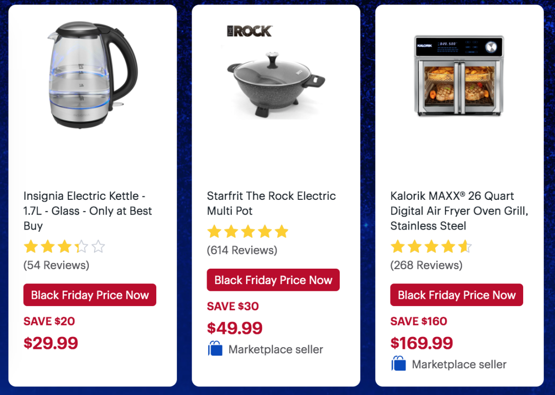Open the Starfrit The Rock Electric Multi Pot link
Image resolution: width=555 pixels, height=395 pixels.
271,203
